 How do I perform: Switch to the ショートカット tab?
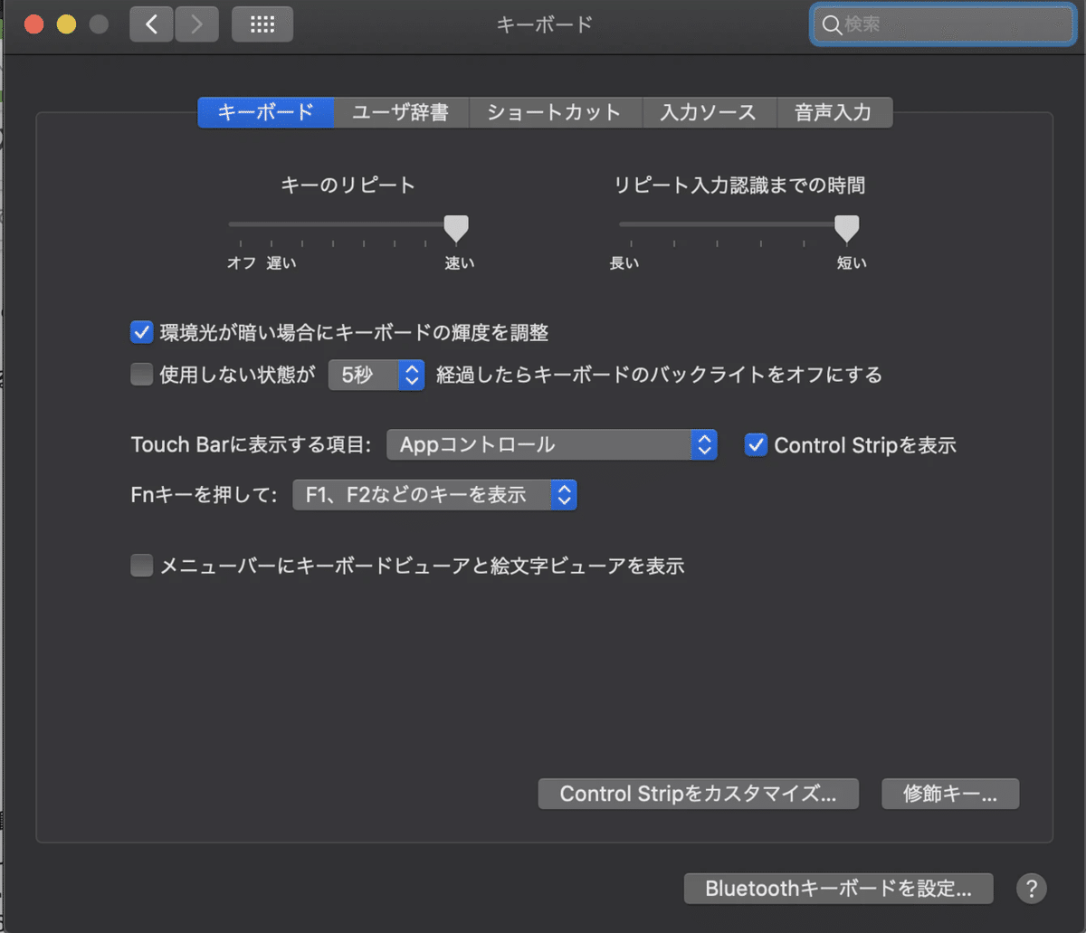tap(555, 112)
